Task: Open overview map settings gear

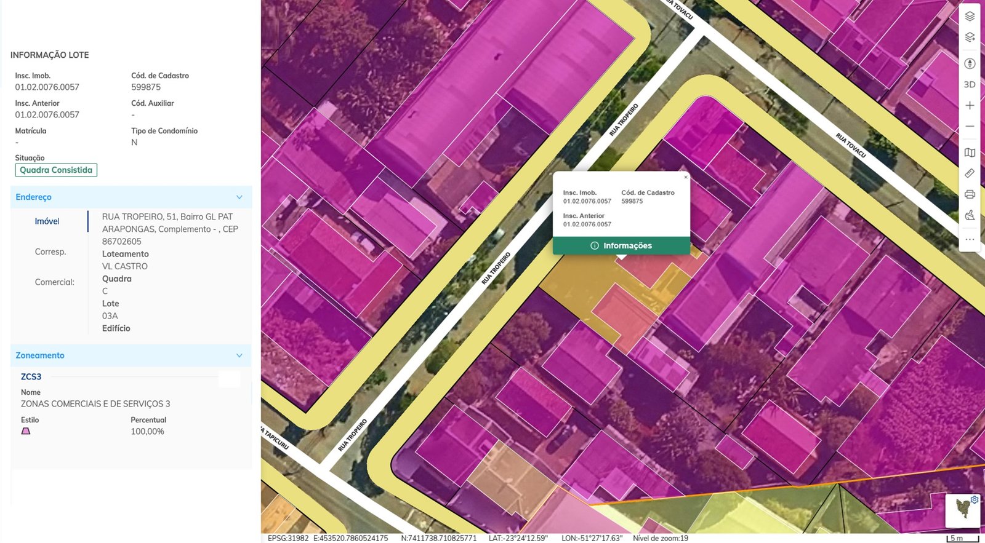Action: pos(975,499)
